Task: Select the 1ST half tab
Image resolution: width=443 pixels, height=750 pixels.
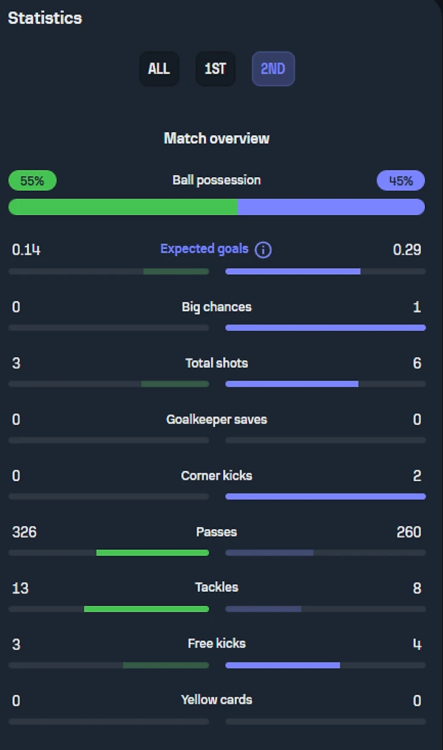Action: [x=215, y=69]
